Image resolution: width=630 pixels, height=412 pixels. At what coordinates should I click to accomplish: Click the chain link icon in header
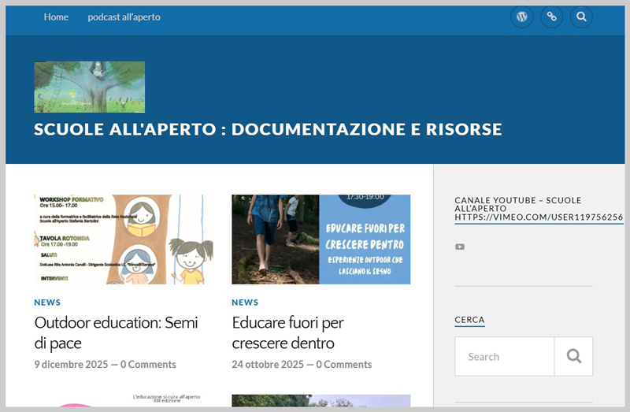click(x=551, y=17)
